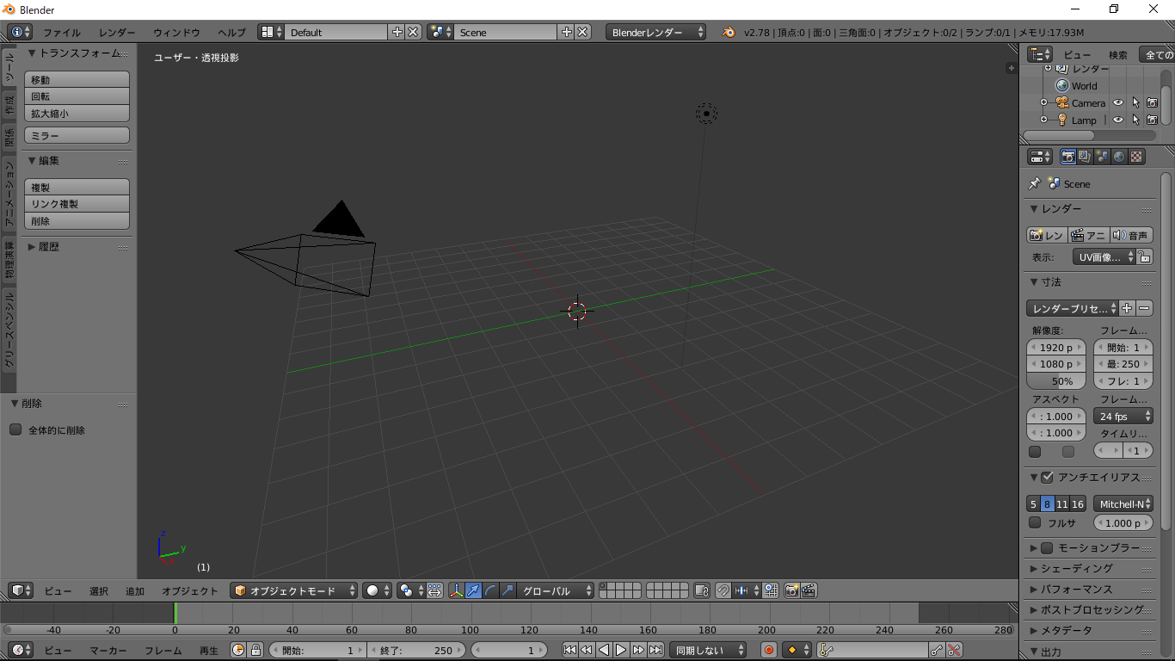
Task: Hide the Camera object using eye icon
Action: click(1118, 103)
